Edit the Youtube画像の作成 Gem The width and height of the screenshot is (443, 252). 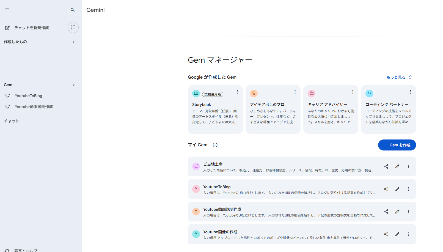[397, 234]
